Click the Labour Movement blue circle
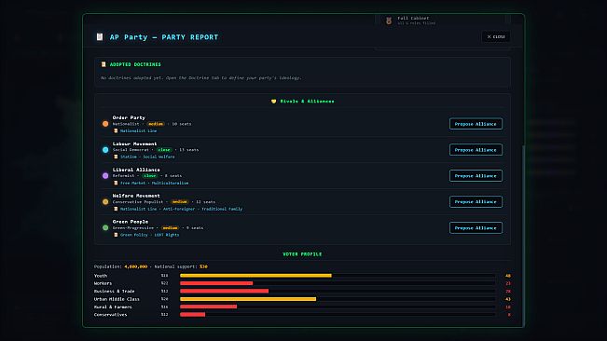This screenshot has height=341, width=607. (x=105, y=150)
